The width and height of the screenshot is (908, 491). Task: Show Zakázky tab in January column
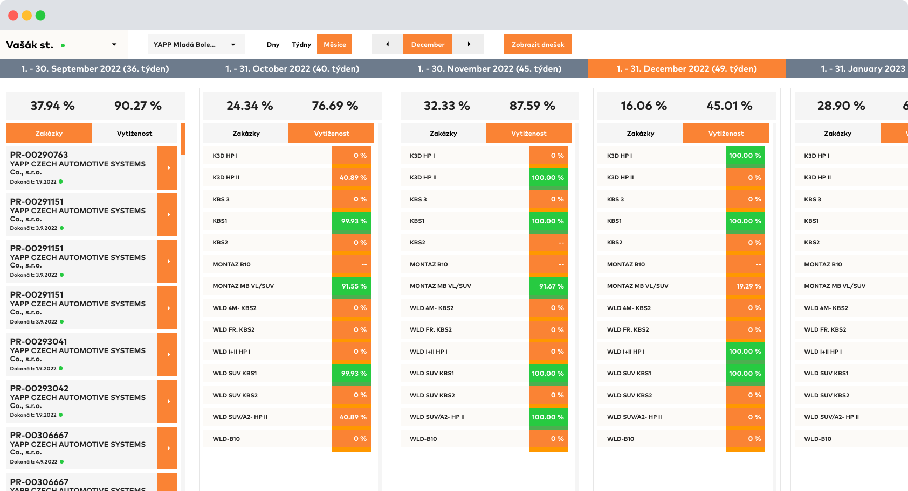(x=837, y=133)
